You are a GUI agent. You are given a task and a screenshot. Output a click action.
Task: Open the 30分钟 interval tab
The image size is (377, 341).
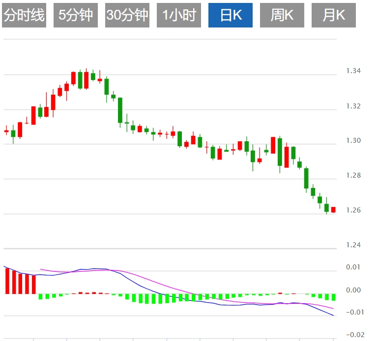click(127, 15)
